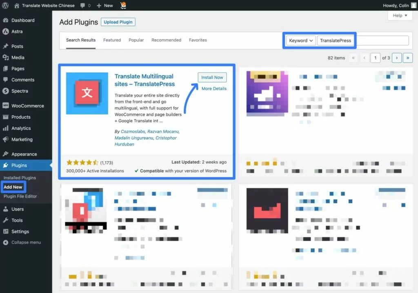
Task: Click the Howdy, Colin account text
Action: (x=396, y=6)
